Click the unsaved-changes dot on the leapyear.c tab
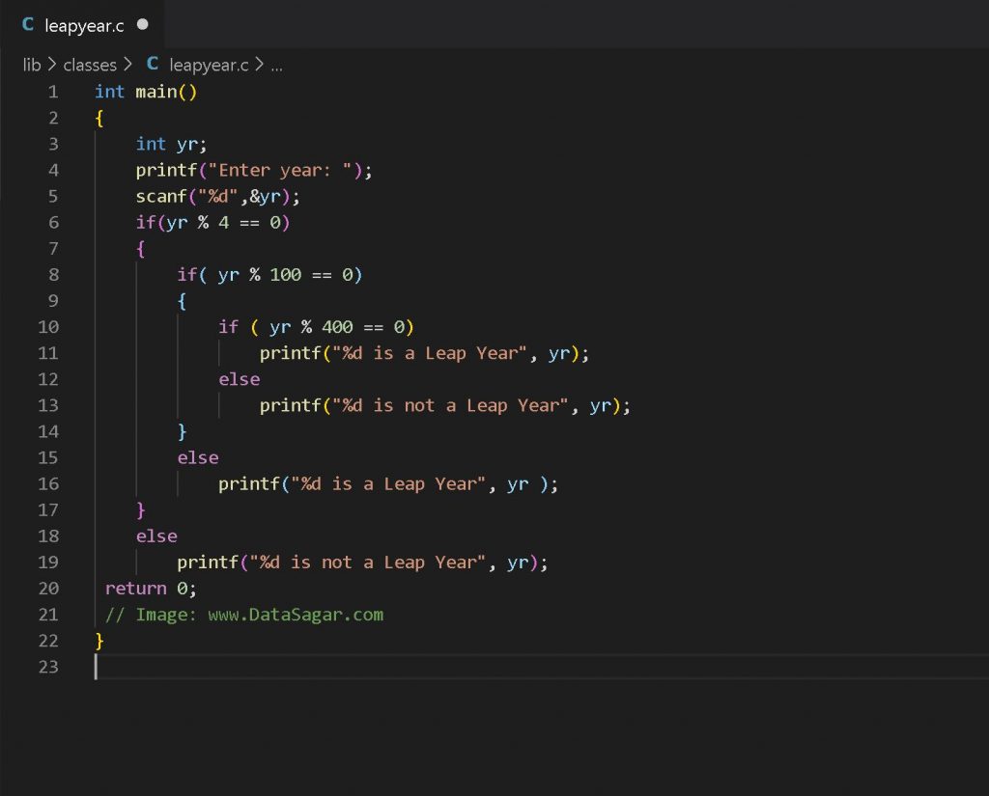 pyautogui.click(x=143, y=24)
